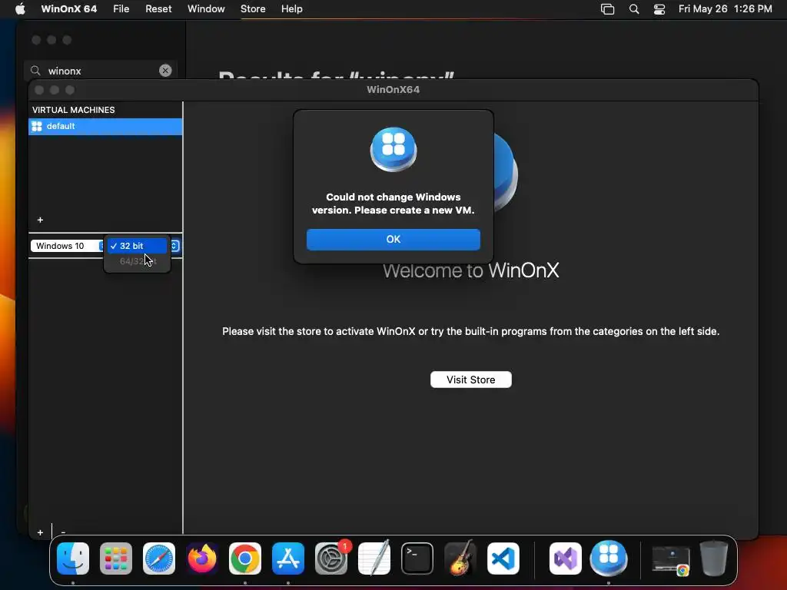Open the bit architecture dropdown arrows
Viewport: 787px width, 590px height.
point(174,246)
